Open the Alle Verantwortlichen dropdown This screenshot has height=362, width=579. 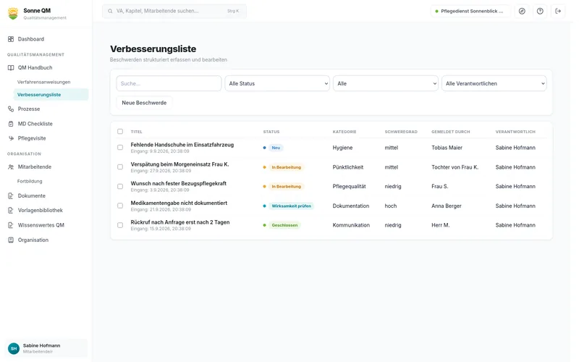click(x=494, y=83)
